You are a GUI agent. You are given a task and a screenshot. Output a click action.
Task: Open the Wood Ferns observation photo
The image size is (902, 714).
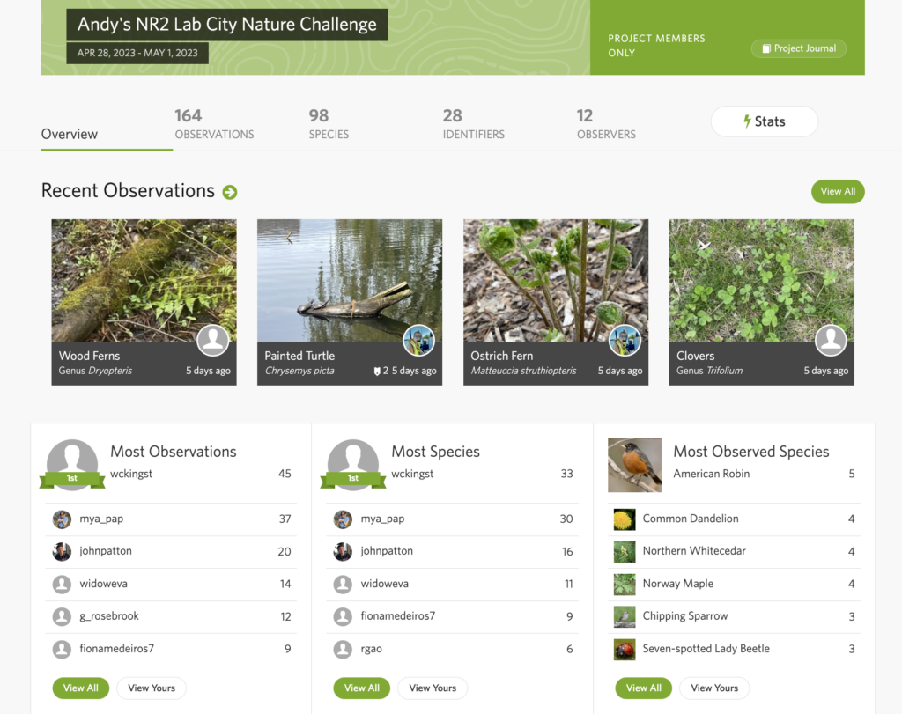click(144, 280)
